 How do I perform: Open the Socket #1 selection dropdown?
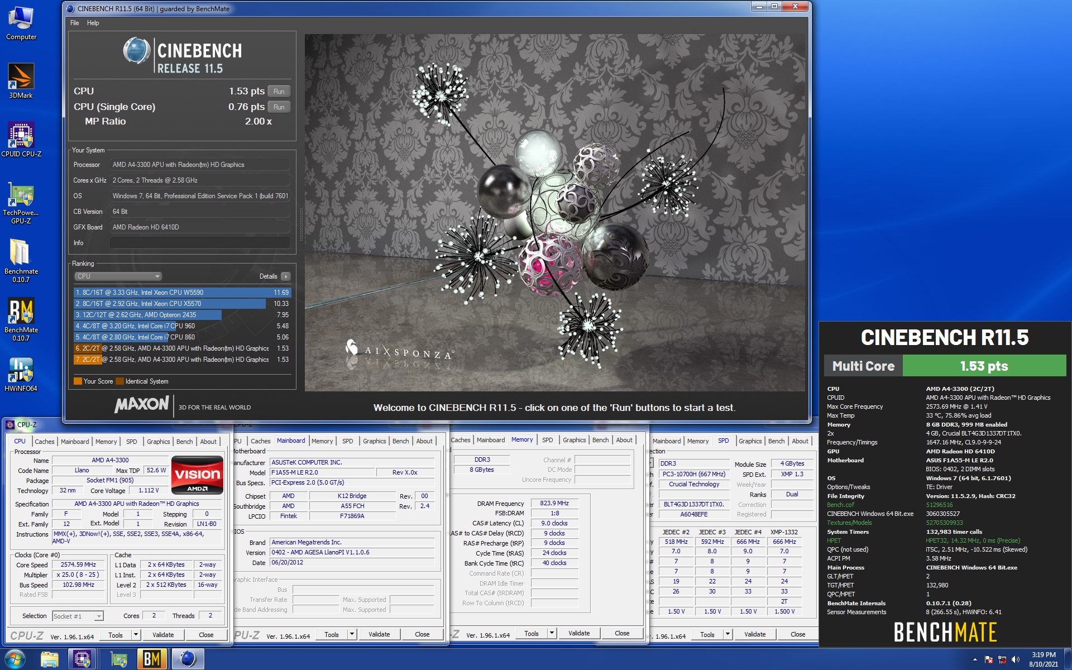[78, 616]
